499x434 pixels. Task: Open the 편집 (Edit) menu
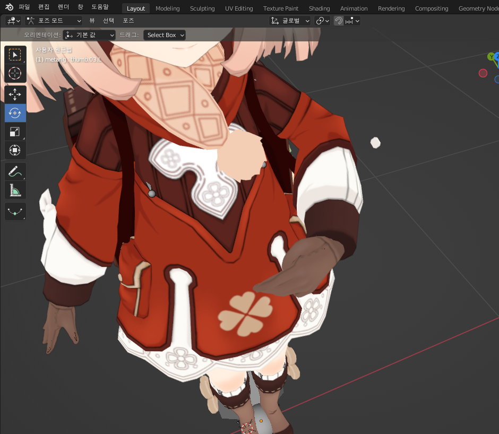pos(44,7)
